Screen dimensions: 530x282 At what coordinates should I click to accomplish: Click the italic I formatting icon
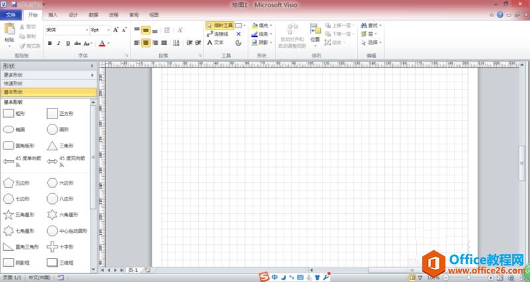tap(59, 43)
